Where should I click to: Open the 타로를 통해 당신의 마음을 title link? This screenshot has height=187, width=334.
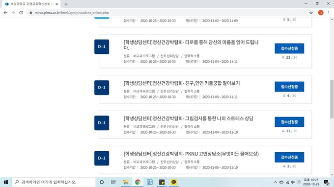point(191,45)
